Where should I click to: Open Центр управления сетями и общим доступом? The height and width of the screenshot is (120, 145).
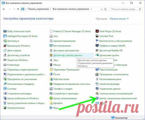click(26, 103)
